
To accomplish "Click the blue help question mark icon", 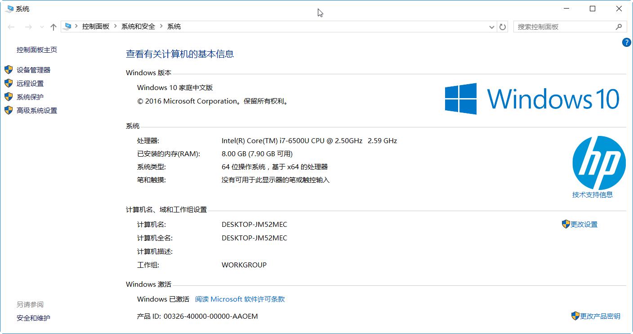I will 626,42.
